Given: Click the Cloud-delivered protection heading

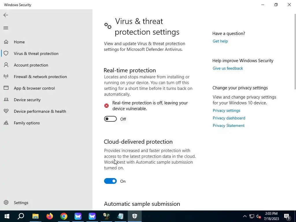Looking at the screenshot, I should click(138, 142).
